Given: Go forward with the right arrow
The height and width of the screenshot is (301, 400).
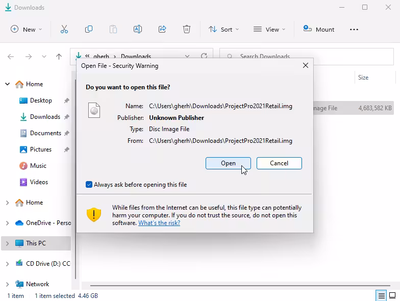Looking at the screenshot, I should 29,56.
